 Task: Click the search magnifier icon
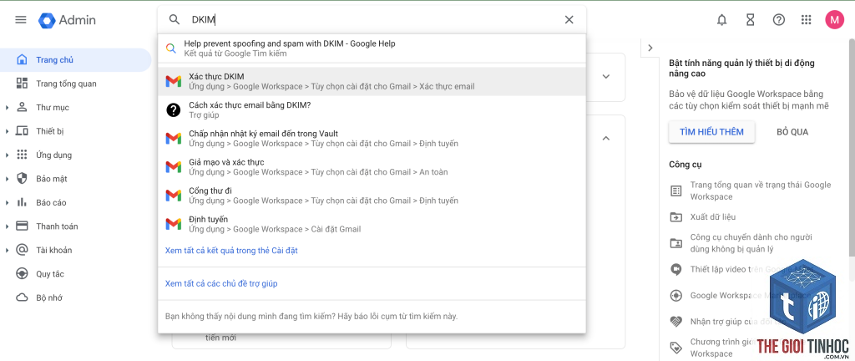(x=174, y=19)
